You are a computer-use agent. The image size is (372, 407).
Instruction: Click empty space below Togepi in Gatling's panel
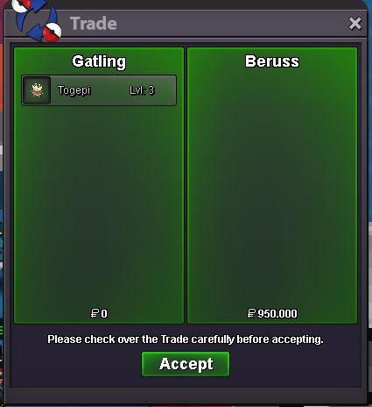(x=99, y=204)
